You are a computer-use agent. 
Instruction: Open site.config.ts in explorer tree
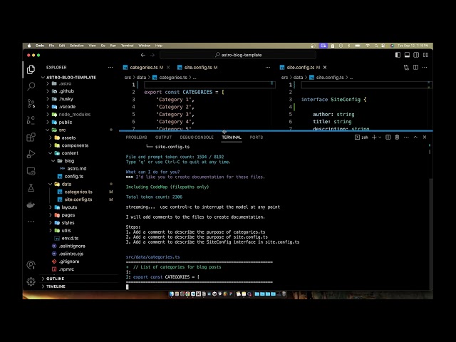pos(78,199)
